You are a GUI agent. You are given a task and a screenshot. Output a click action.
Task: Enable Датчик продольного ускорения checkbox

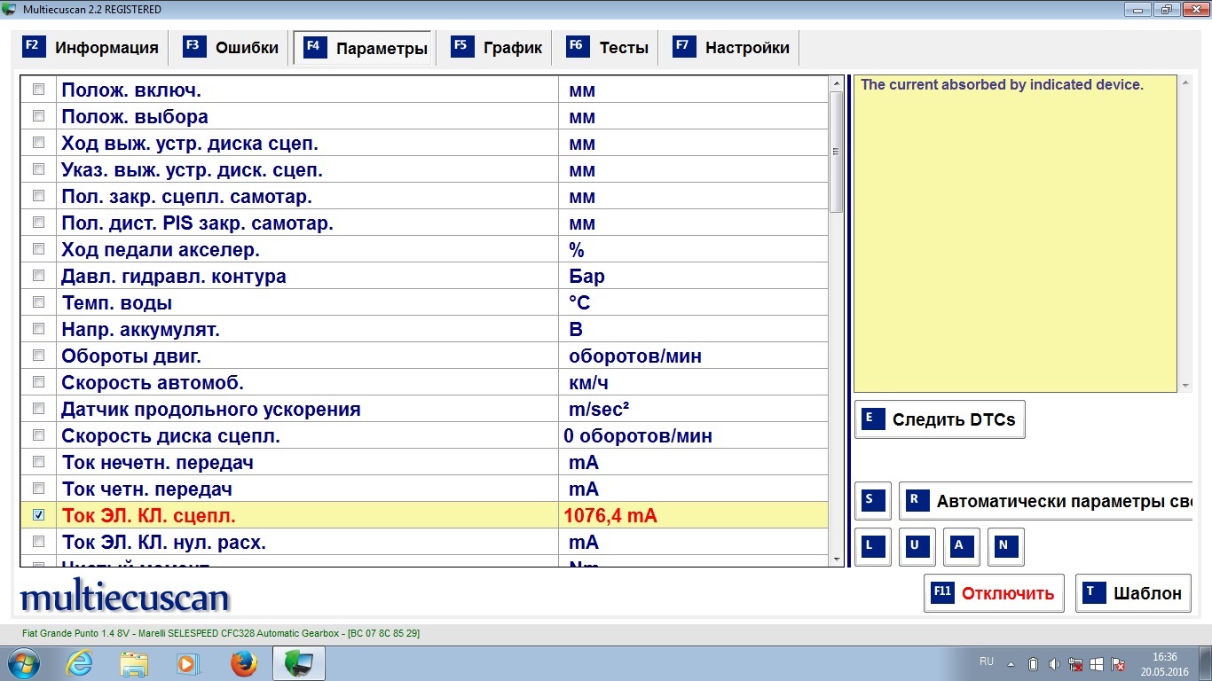[38, 409]
